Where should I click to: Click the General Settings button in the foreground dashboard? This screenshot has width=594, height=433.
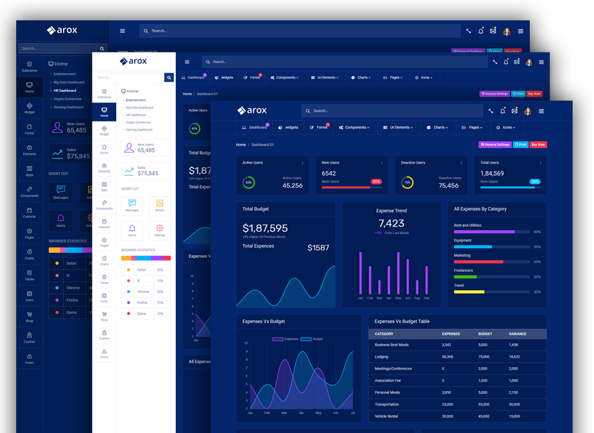click(x=495, y=145)
